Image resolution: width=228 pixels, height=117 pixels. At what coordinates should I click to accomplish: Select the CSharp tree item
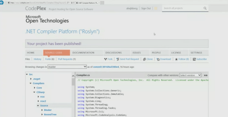point(40,92)
